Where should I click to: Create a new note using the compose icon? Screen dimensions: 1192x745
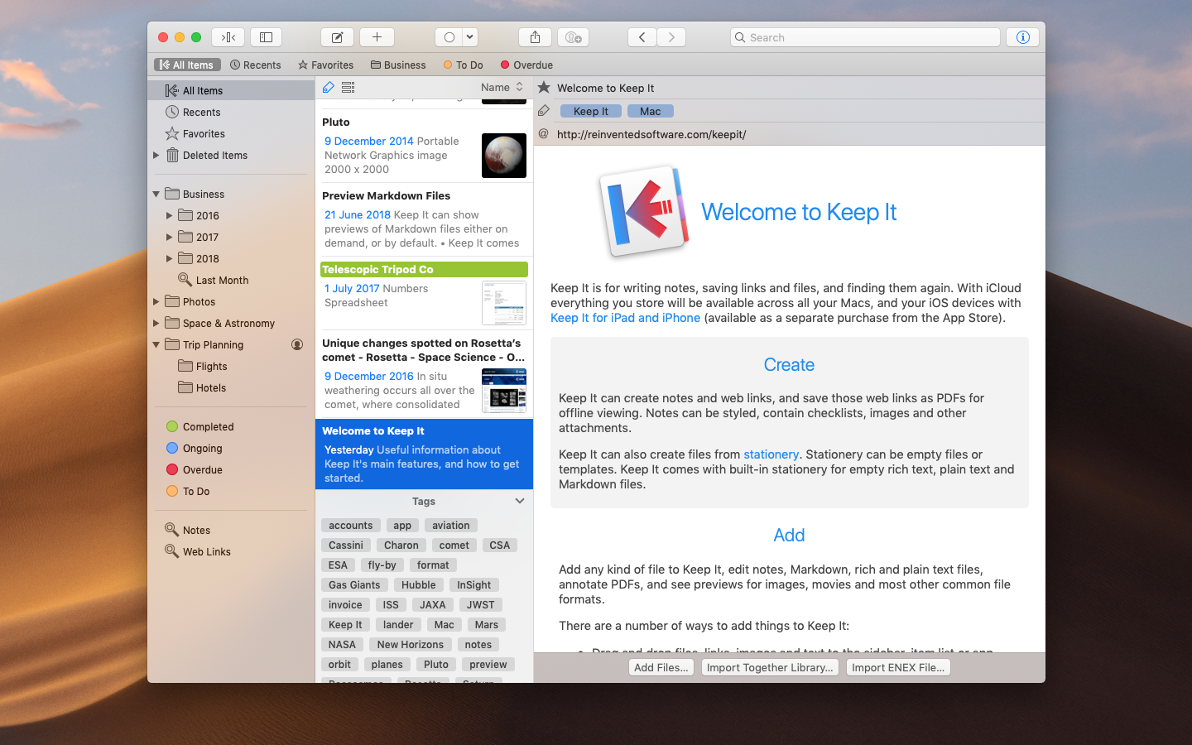337,36
